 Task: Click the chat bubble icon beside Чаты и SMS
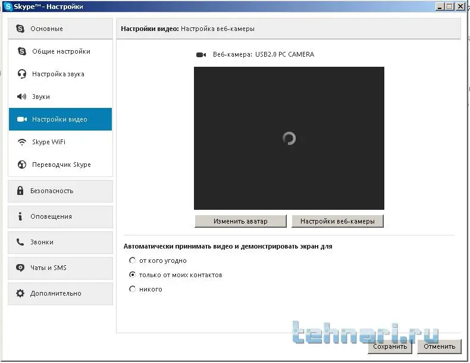[20, 268]
